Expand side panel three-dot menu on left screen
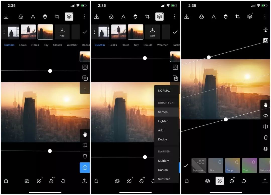The width and height of the screenshot is (271, 195). point(85,88)
